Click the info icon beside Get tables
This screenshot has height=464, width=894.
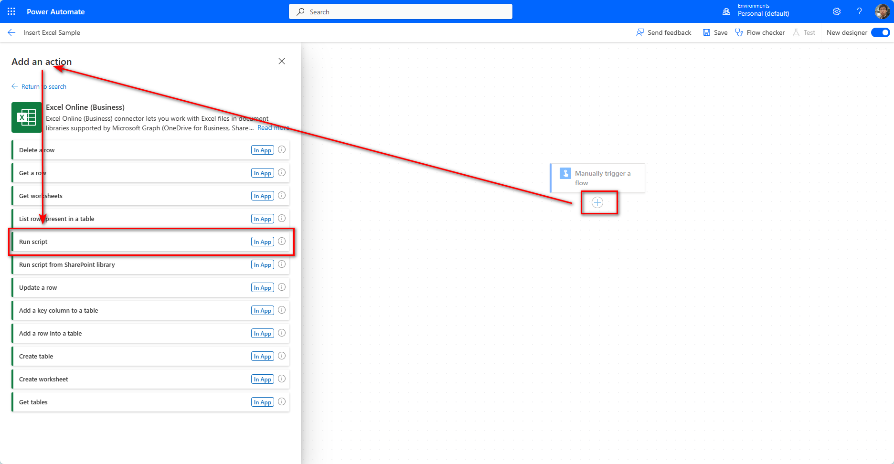pos(281,401)
